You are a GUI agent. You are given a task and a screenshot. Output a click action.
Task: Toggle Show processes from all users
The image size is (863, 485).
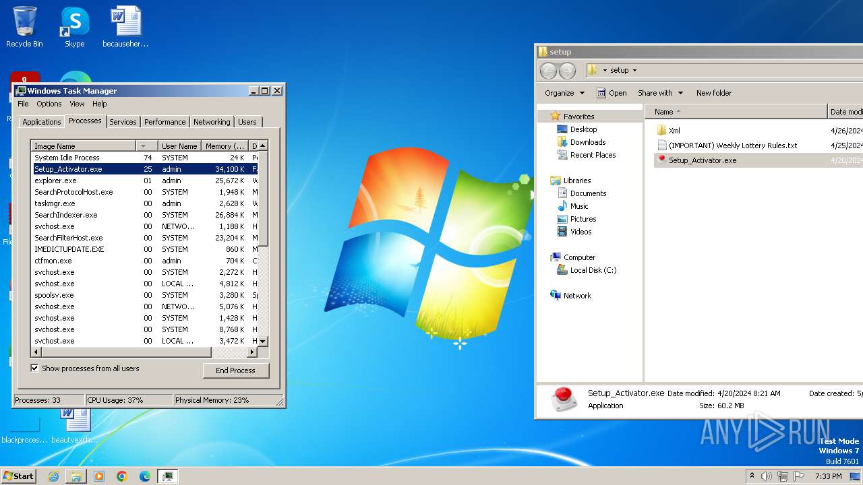[34, 368]
